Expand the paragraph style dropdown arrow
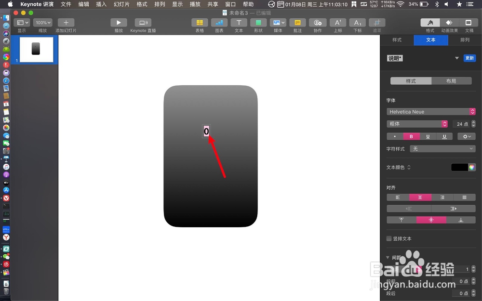This screenshot has height=301, width=482. 457,58
